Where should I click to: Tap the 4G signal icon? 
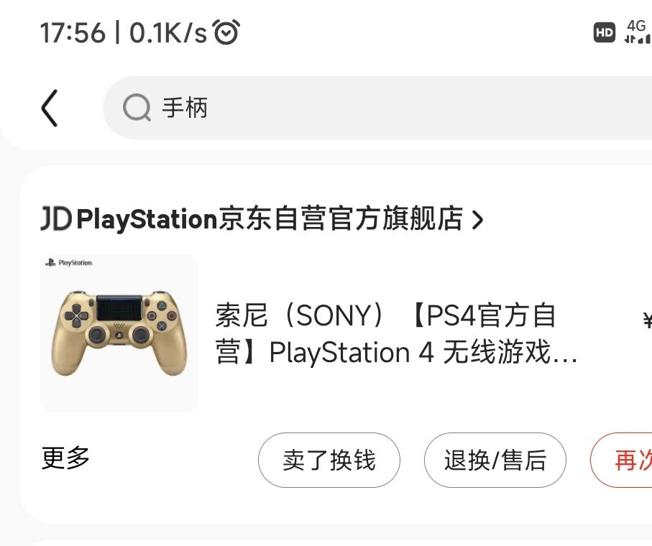635,32
